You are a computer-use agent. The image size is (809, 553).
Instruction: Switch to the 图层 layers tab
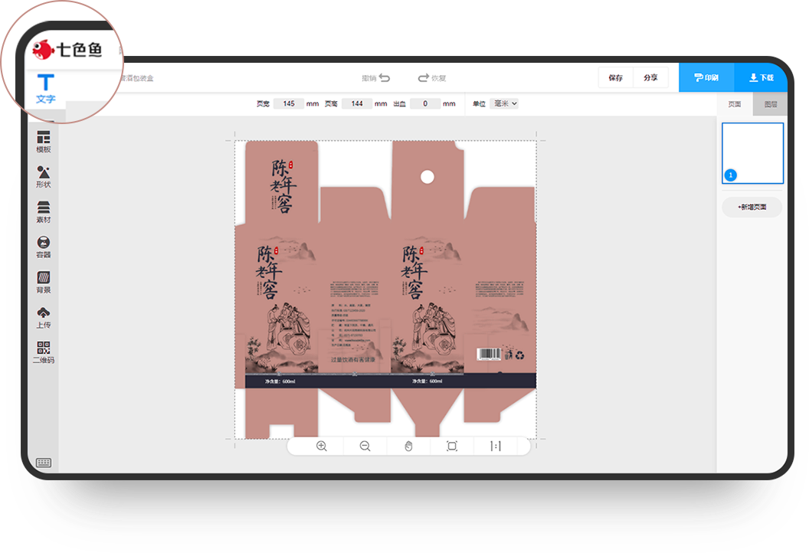click(x=770, y=104)
